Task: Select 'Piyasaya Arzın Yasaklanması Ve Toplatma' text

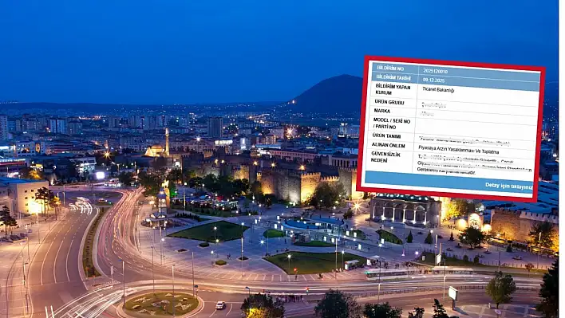Action: click(x=458, y=150)
